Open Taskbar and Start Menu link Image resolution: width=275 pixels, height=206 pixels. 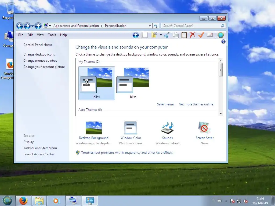click(x=40, y=148)
